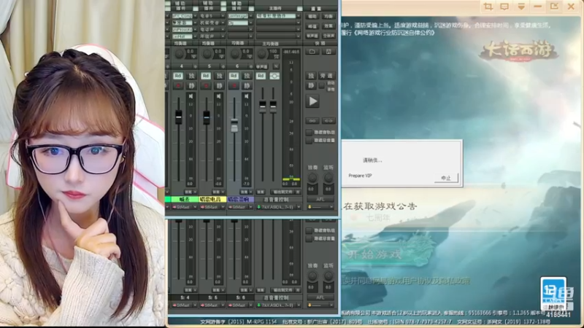Click the save snapshot icon in the mixer

click(328, 51)
